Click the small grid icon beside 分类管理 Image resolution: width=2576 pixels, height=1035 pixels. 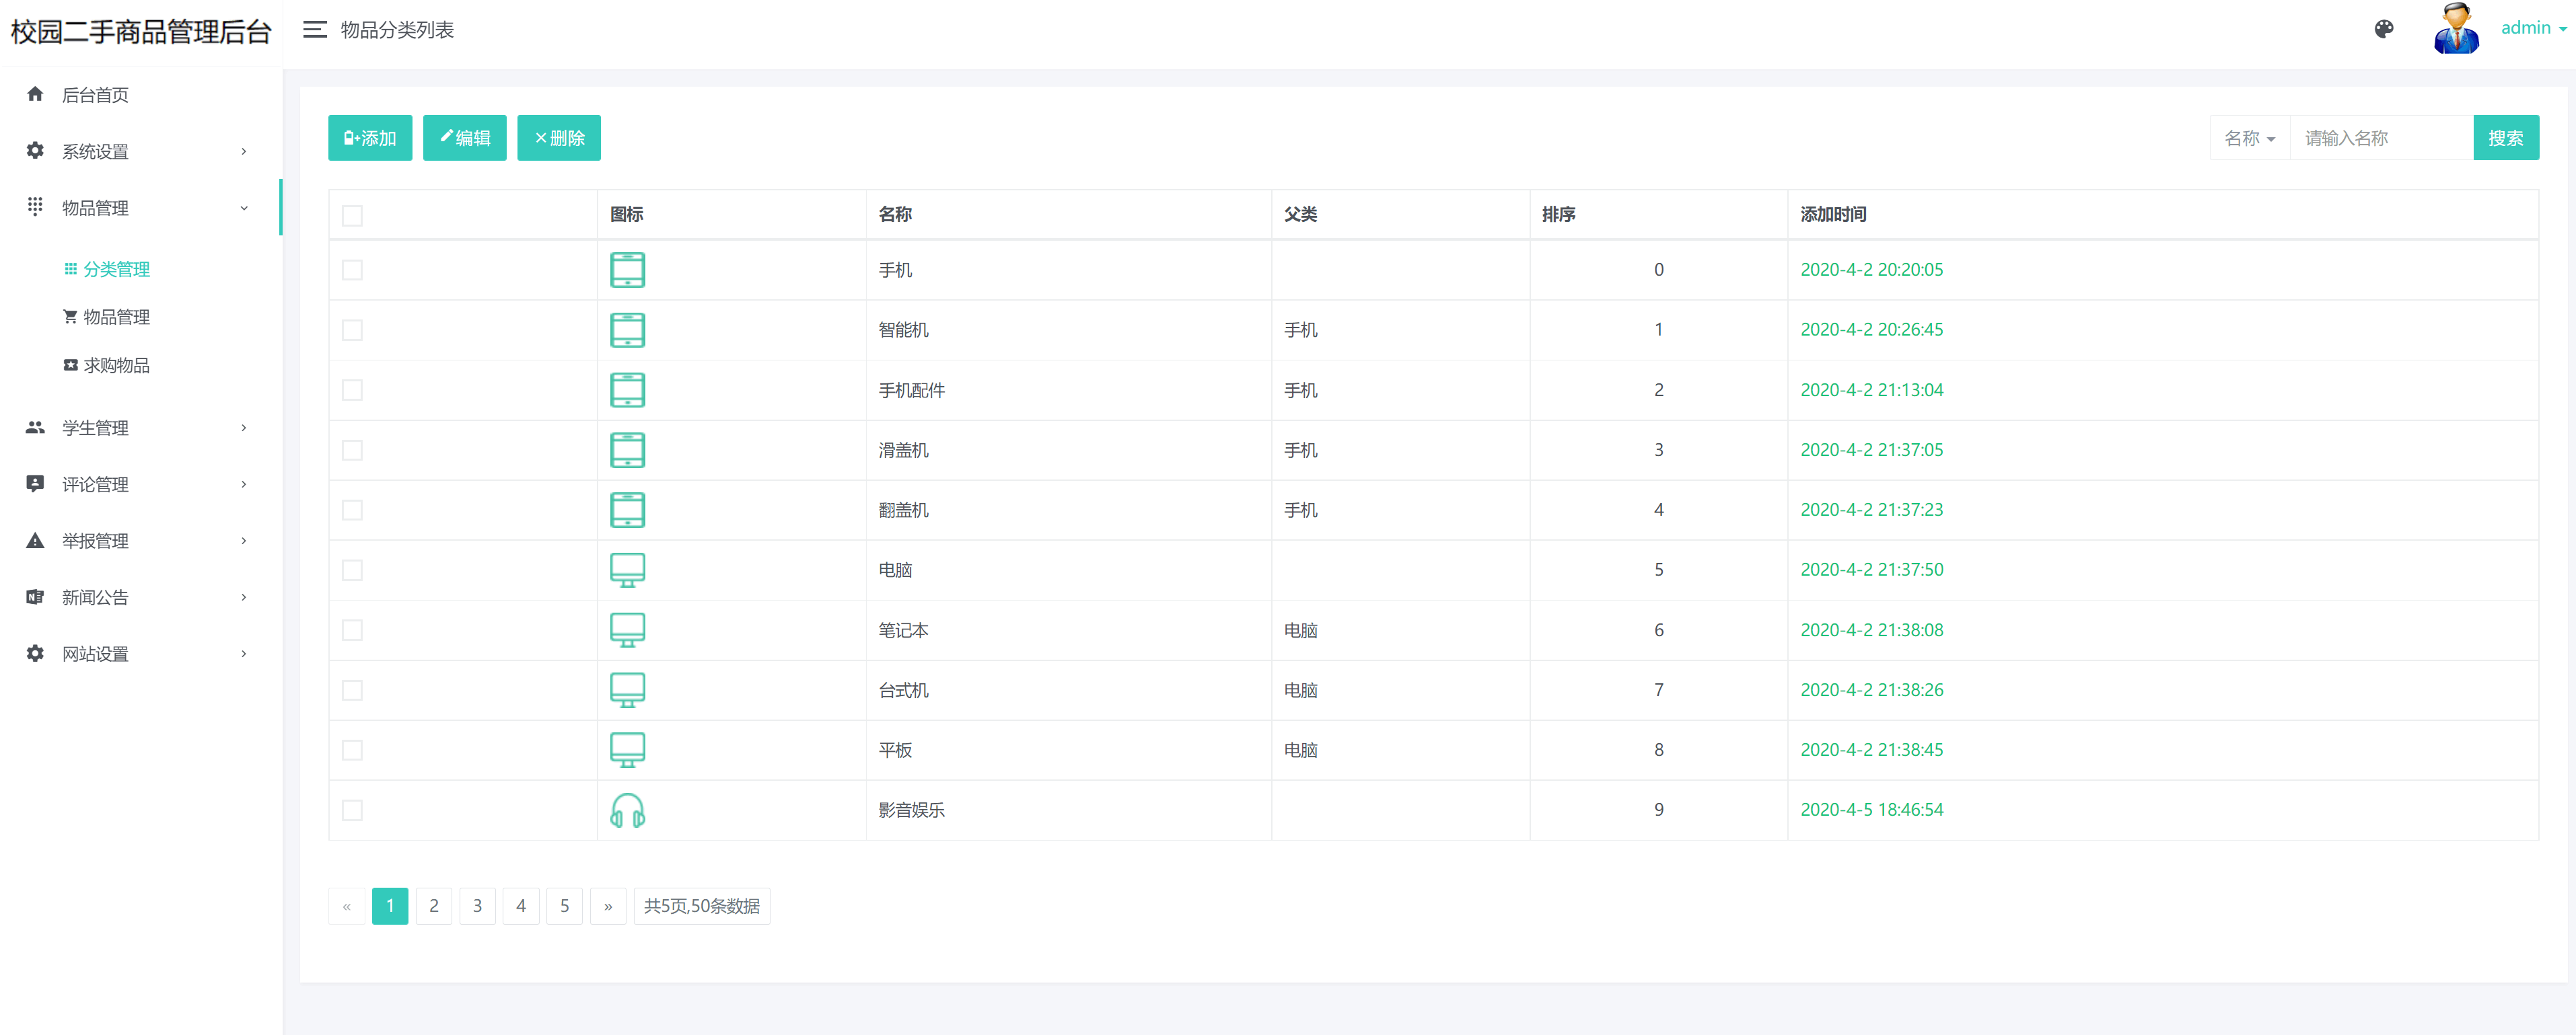point(70,269)
